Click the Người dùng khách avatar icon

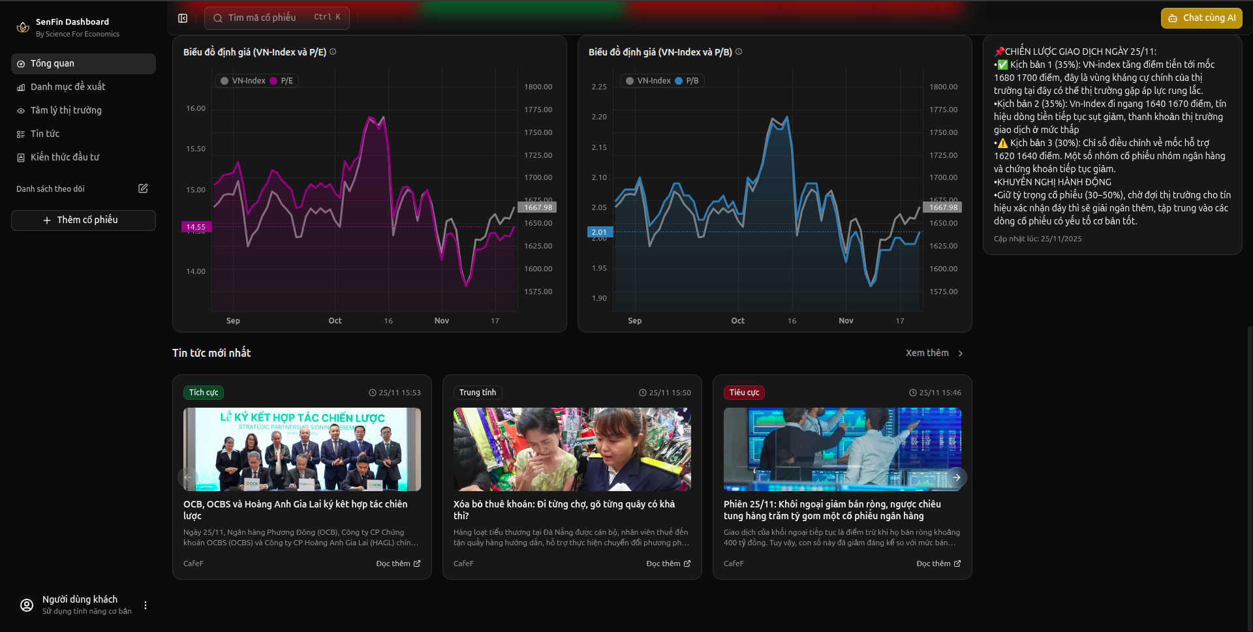point(26,605)
